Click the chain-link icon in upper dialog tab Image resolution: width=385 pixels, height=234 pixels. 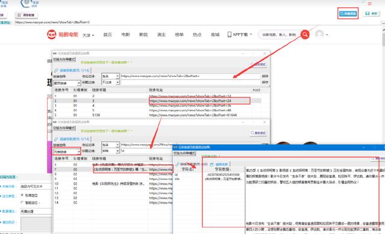point(56,70)
